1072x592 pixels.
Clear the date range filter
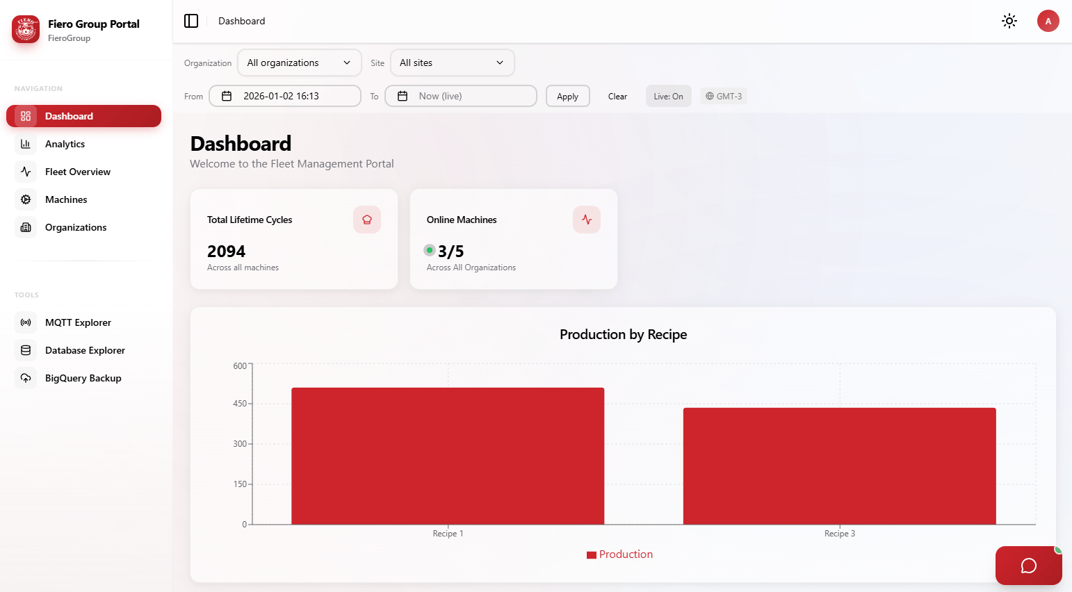[x=617, y=96]
